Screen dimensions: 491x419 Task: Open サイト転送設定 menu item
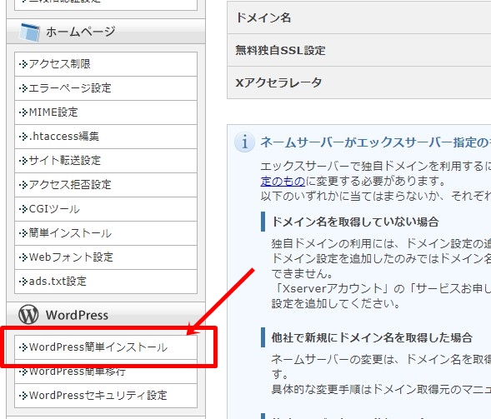click(x=106, y=161)
